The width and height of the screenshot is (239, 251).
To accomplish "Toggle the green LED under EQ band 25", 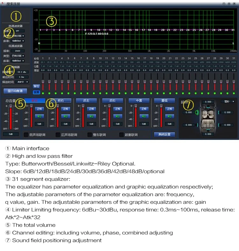I will tap(196, 93).
